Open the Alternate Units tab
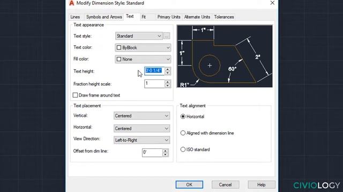 pos(197,17)
